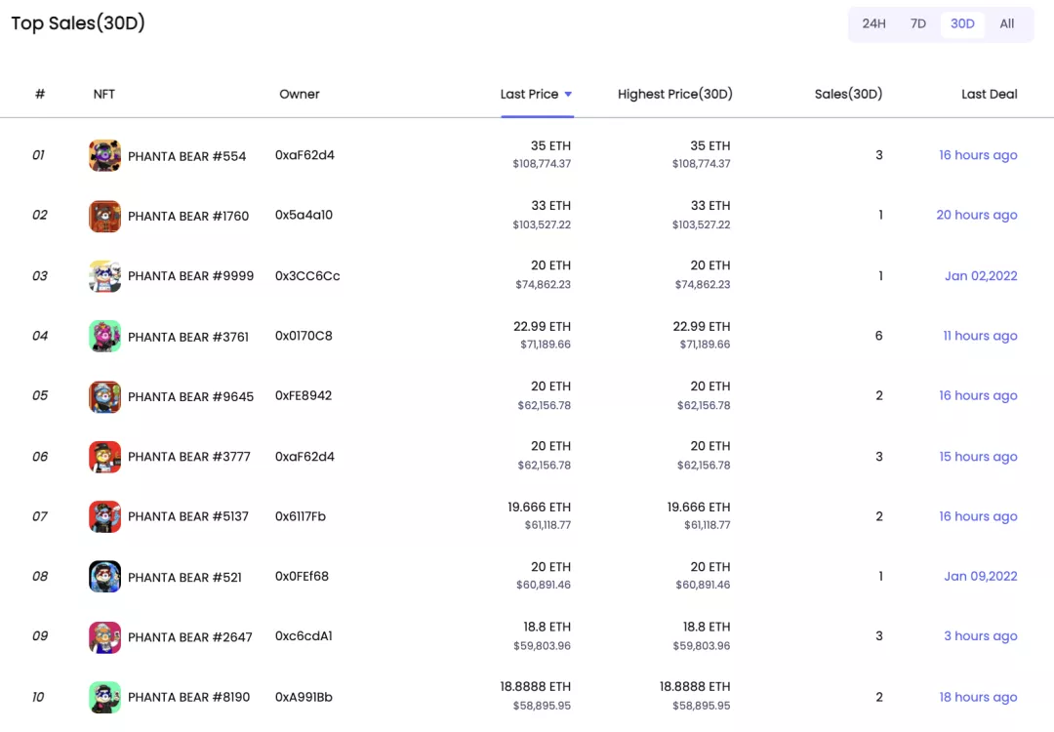Open the Jan 09,2022 deal link

981,576
